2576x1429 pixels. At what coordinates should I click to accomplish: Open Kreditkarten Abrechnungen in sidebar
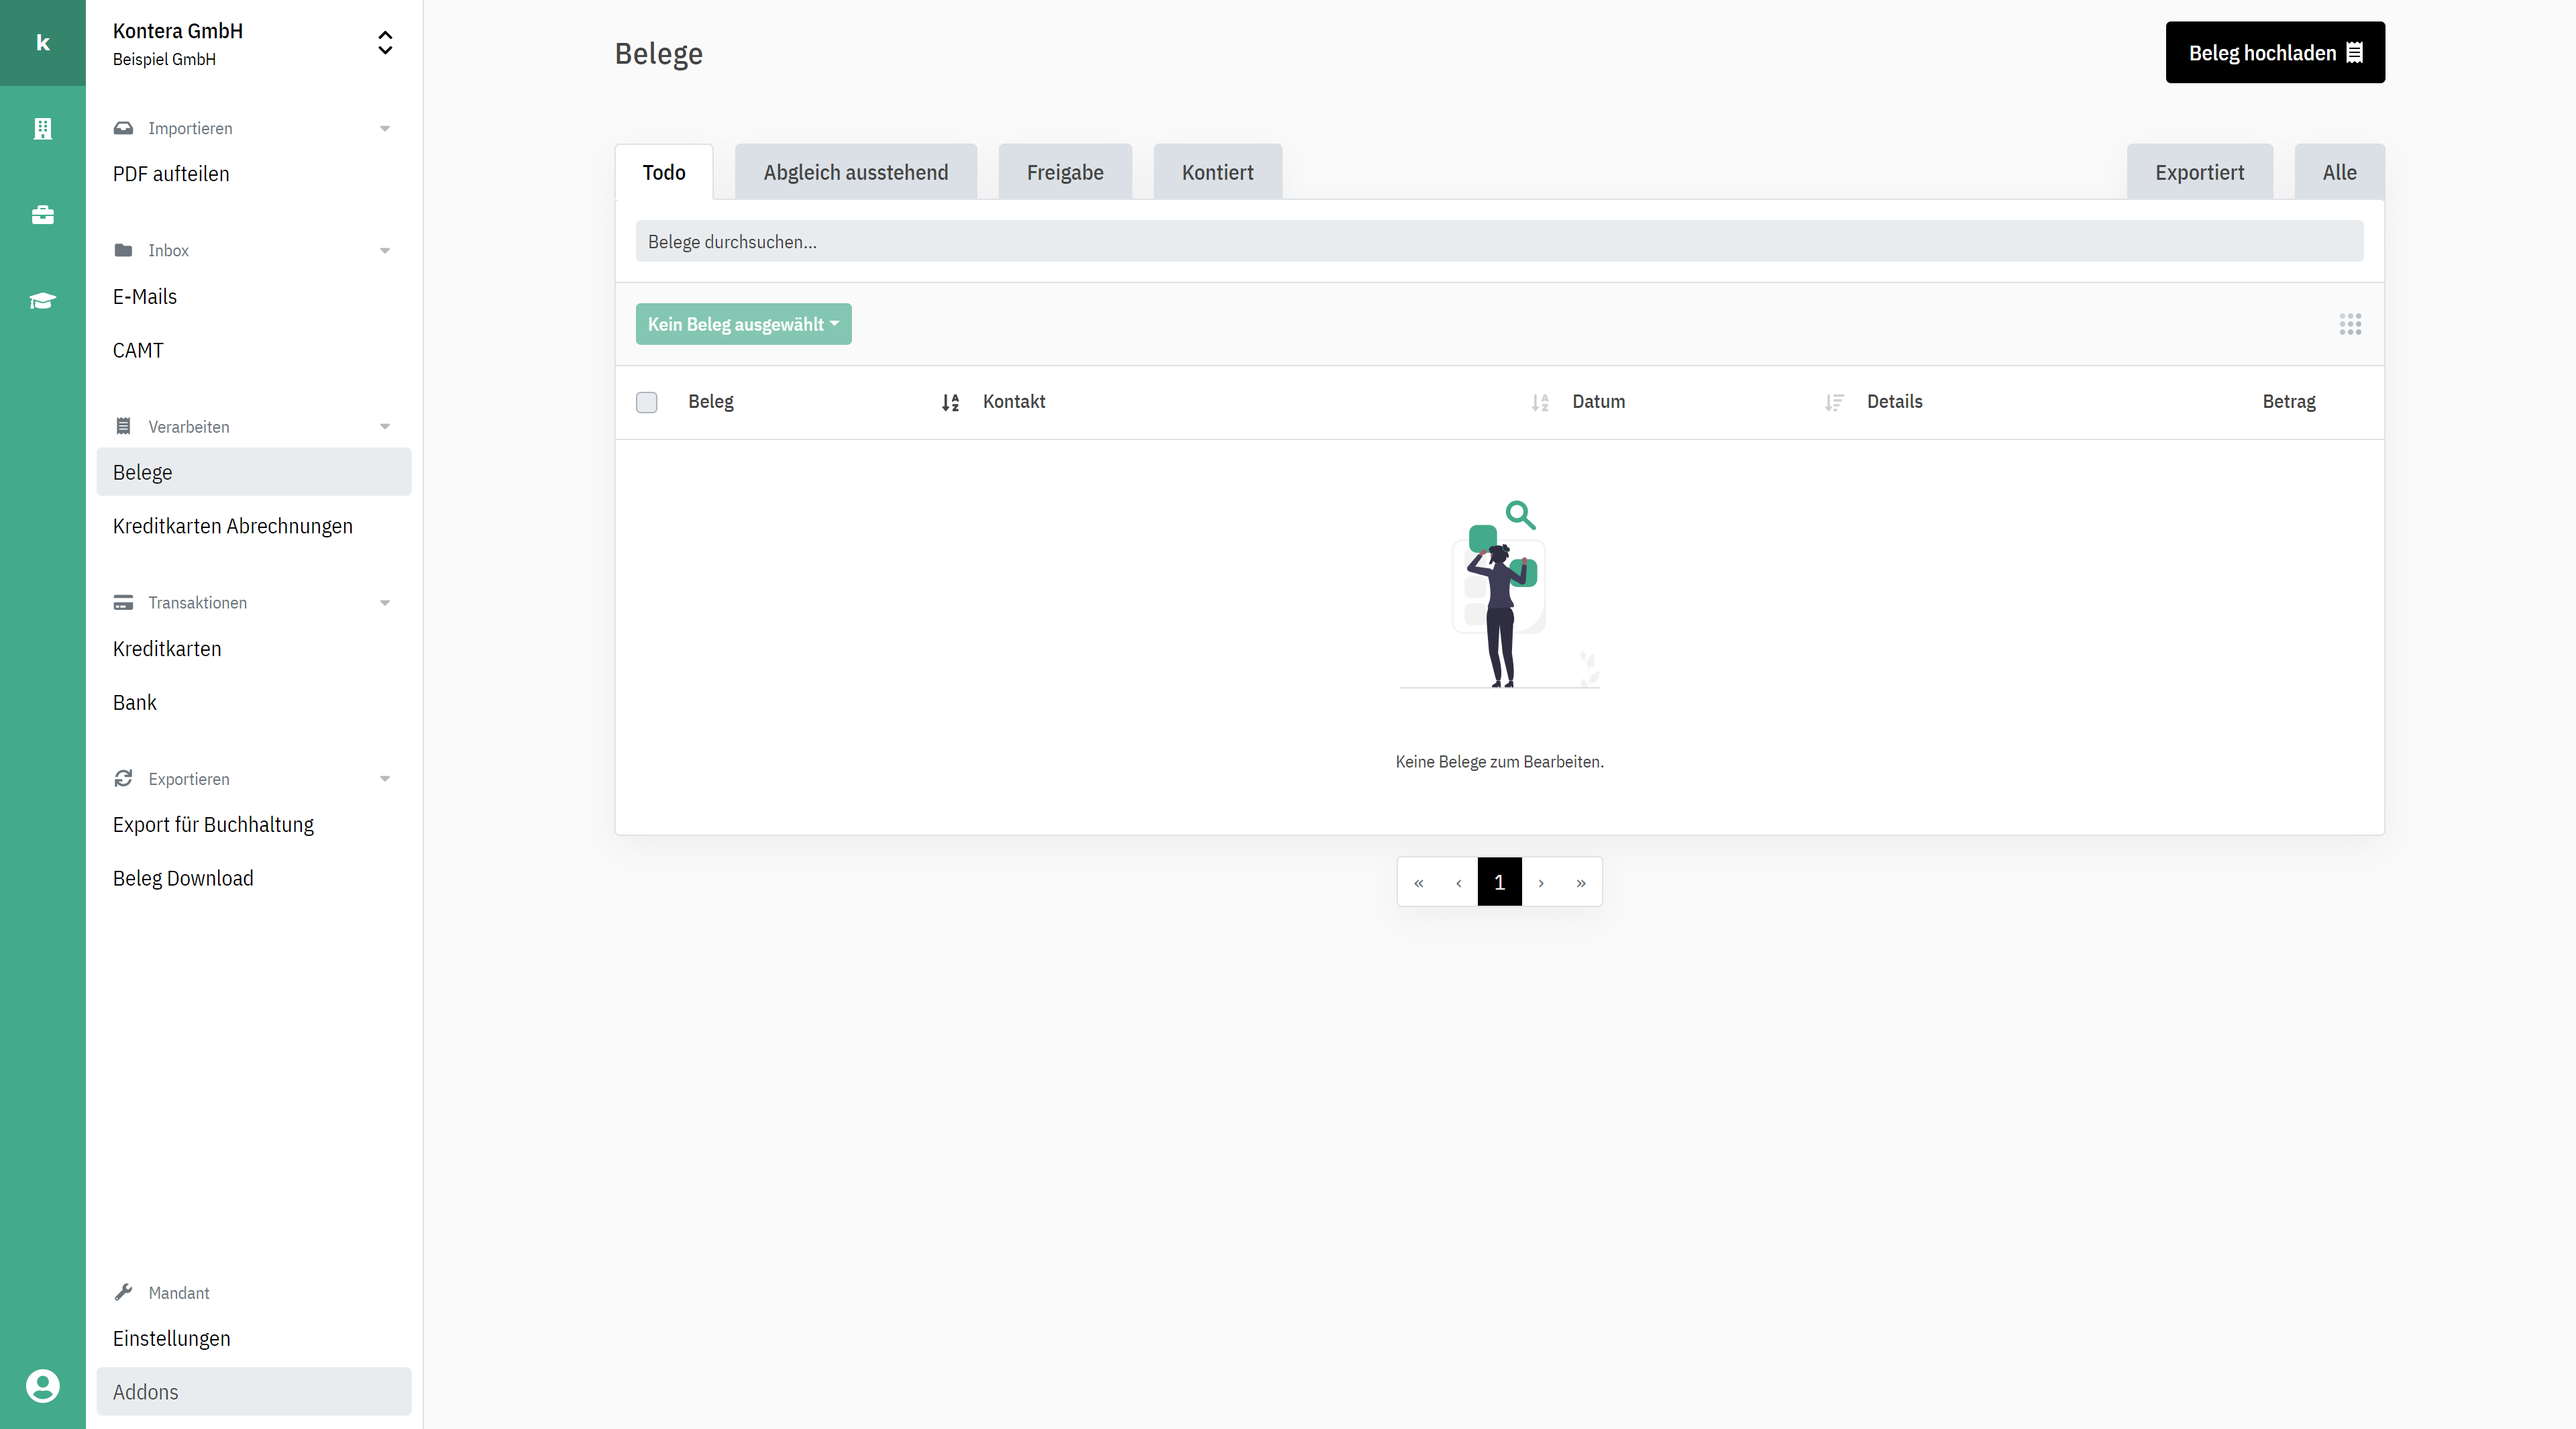coord(233,526)
